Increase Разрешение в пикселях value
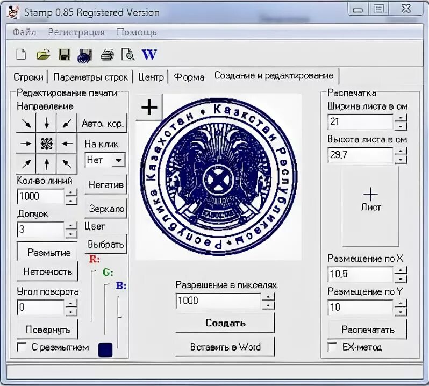The image size is (429, 386). coord(268,297)
